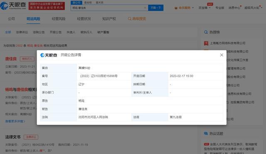
Task: Switch to the 经营风险 tab
Action: tap(59, 19)
